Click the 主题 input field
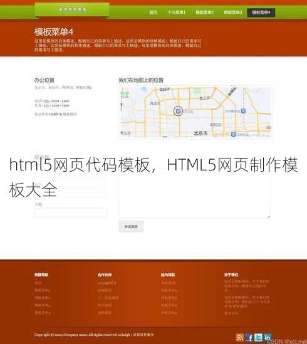The width and height of the screenshot is (307, 344). (x=70, y=212)
